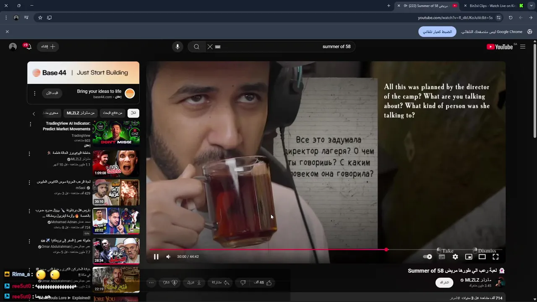Open the MLZLZ channel name link
Viewport: 537px width, 302px height.
[478, 280]
